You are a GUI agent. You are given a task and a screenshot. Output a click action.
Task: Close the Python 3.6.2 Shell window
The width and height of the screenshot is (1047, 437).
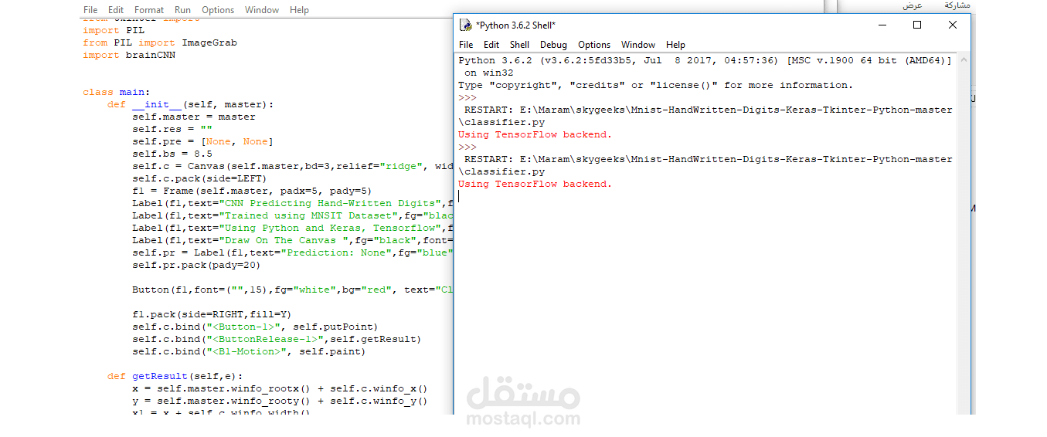click(953, 25)
